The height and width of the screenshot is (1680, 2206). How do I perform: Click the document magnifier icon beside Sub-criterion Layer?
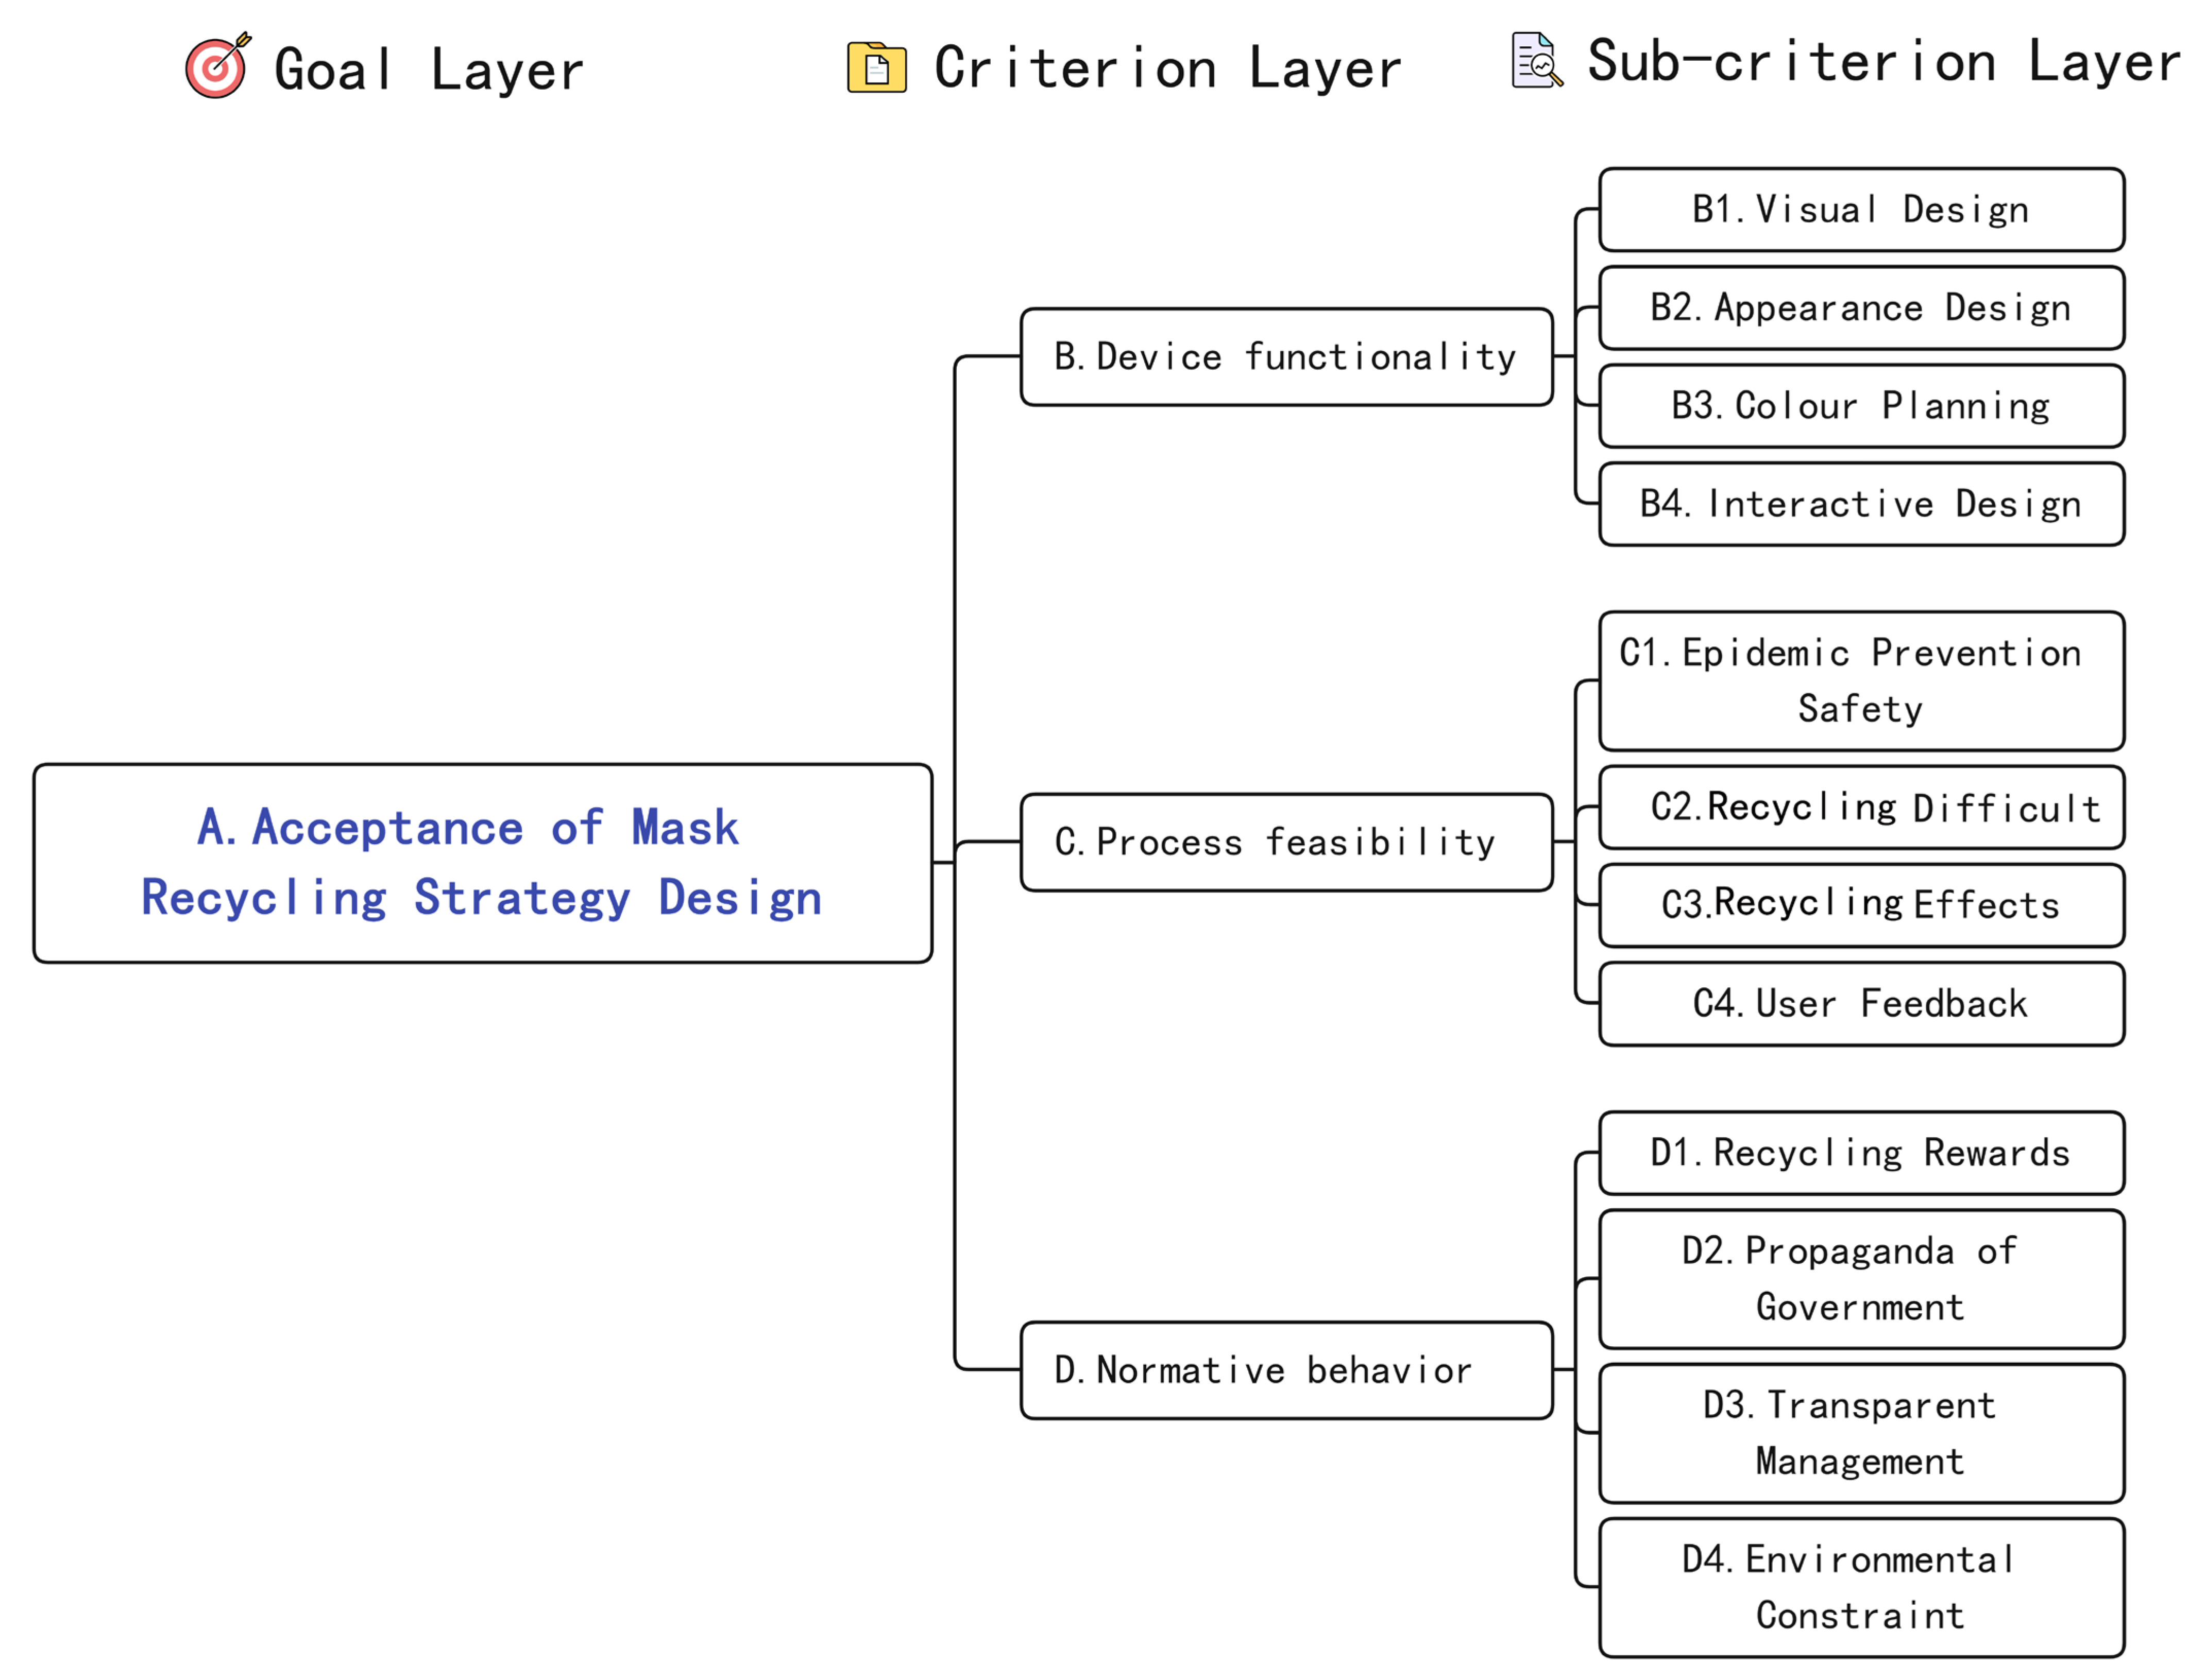click(x=1535, y=61)
